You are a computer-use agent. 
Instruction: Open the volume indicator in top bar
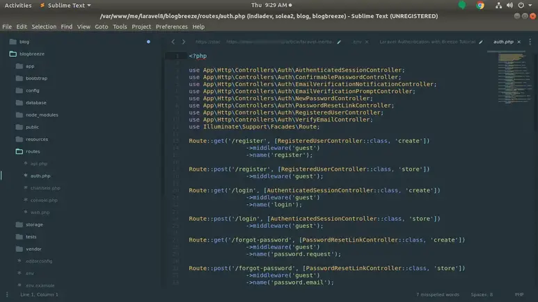[510, 5]
